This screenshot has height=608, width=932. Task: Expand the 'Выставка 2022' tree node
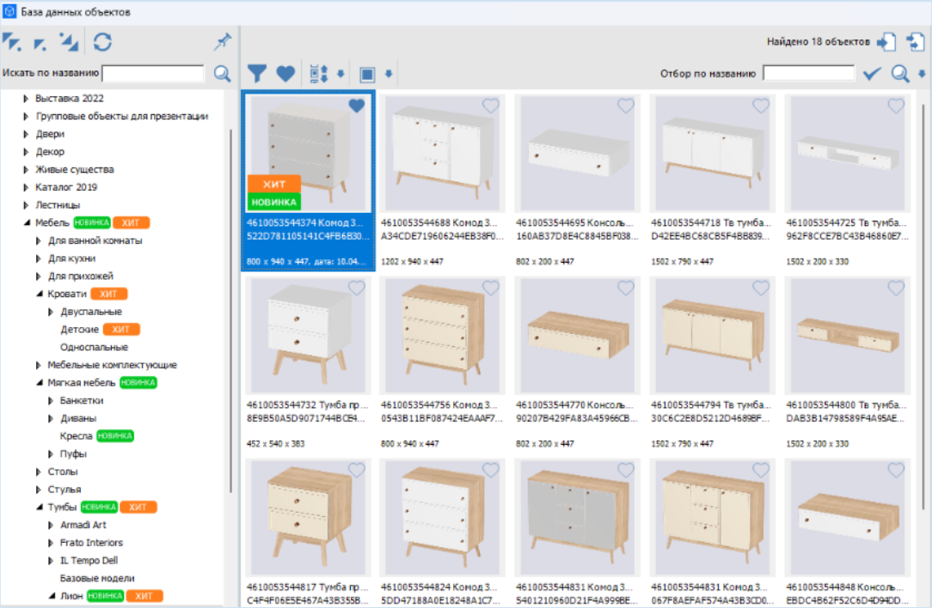pyautogui.click(x=26, y=99)
